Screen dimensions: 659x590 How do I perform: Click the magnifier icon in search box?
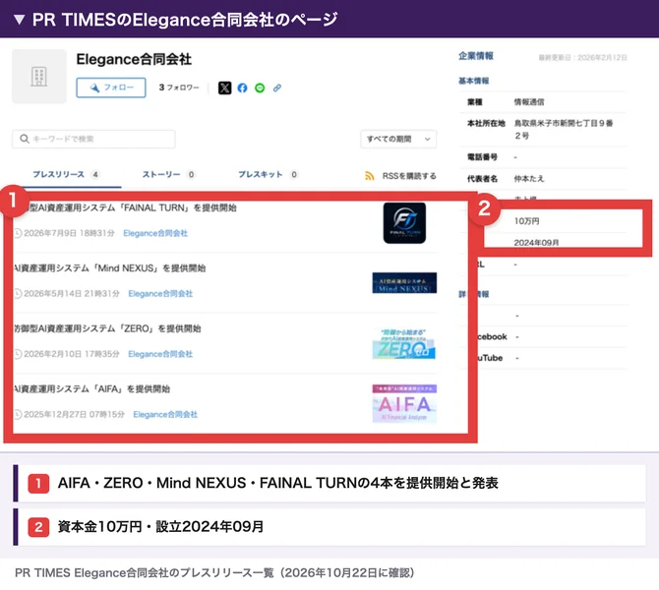pos(25,139)
